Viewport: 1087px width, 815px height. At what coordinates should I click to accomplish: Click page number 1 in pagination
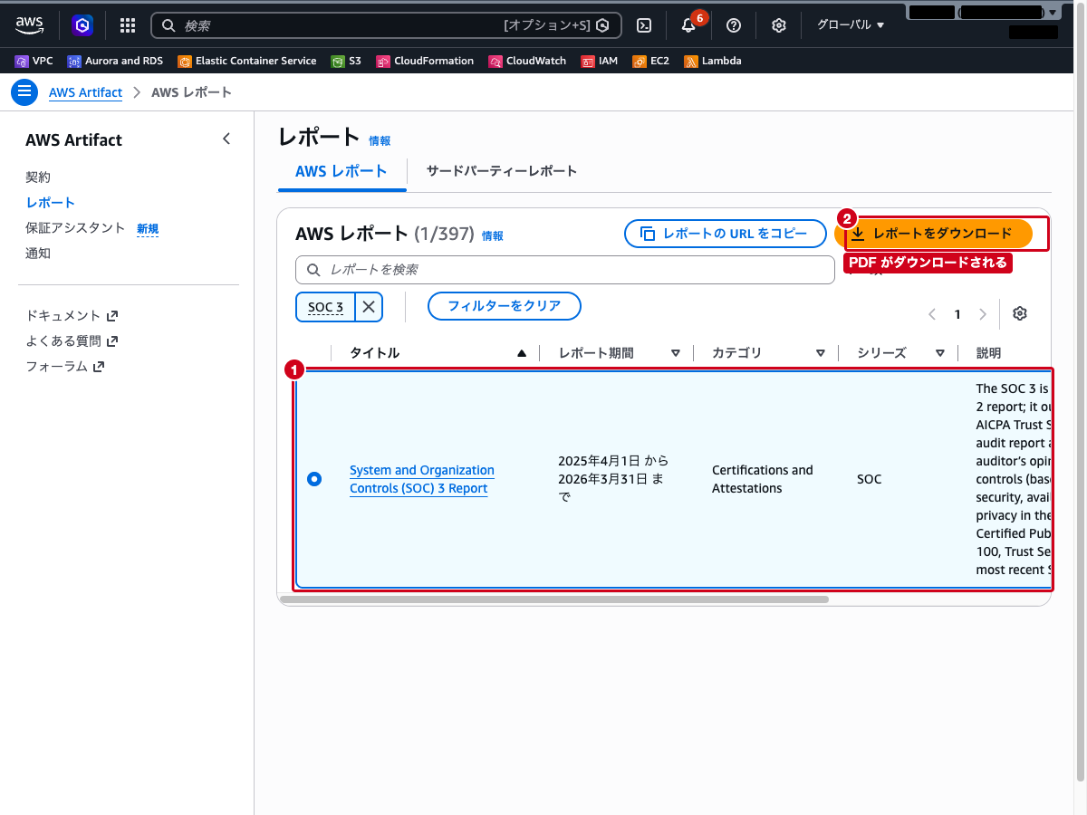click(957, 314)
